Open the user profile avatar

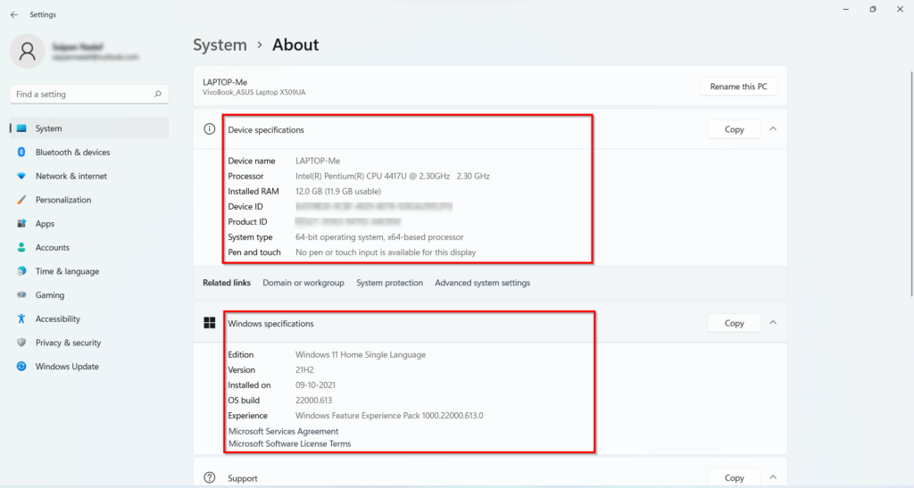pyautogui.click(x=27, y=51)
